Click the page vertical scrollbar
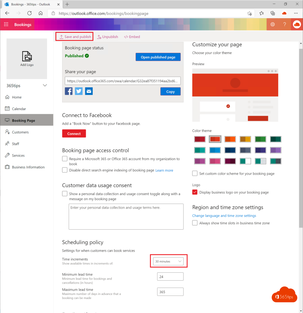Viewport: 303px width, 313px height. coord(301,138)
